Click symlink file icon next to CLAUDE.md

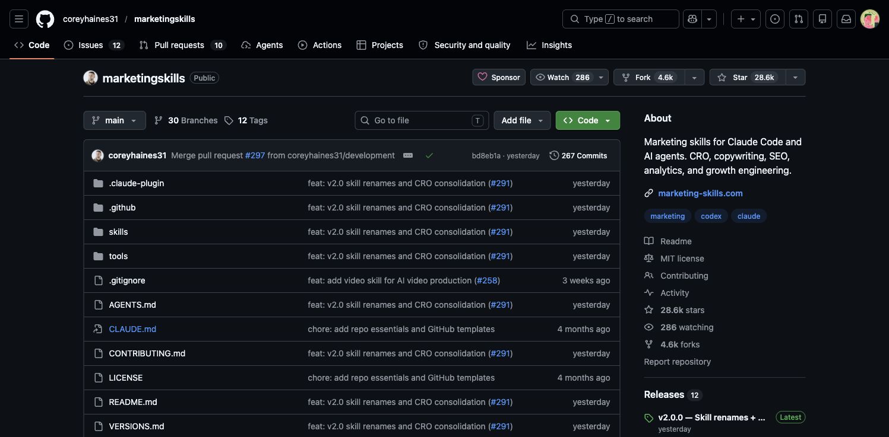pos(98,329)
